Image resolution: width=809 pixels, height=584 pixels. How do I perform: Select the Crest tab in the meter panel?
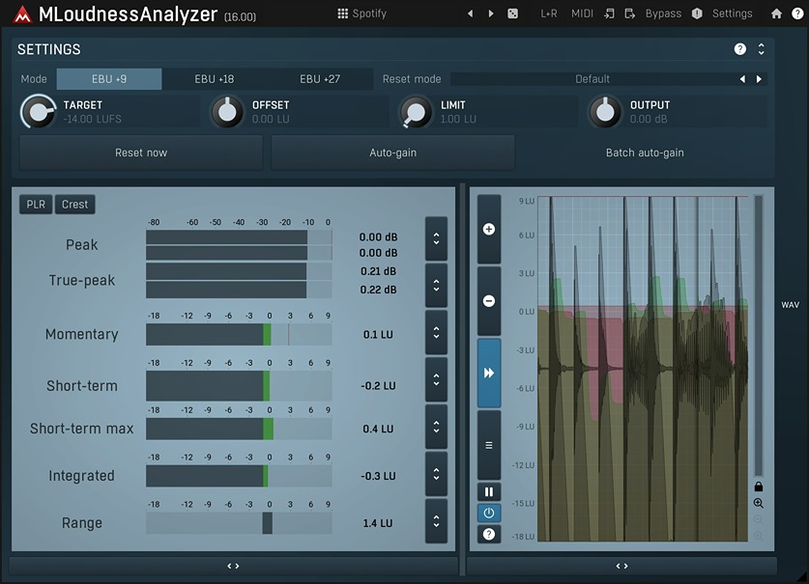pos(74,204)
